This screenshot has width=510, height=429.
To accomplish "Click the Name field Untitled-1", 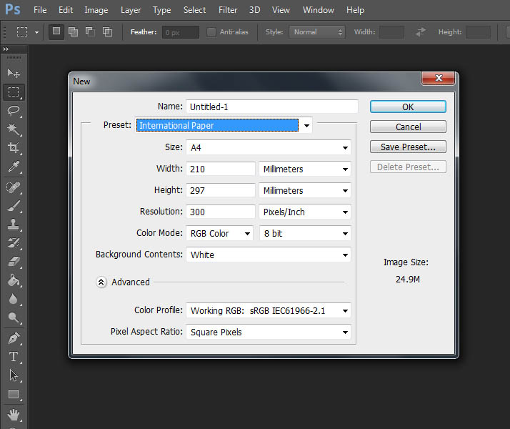I will (272, 107).
